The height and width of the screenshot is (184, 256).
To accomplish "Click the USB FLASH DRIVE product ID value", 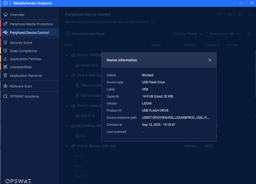I will pyautogui.click(x=155, y=110).
